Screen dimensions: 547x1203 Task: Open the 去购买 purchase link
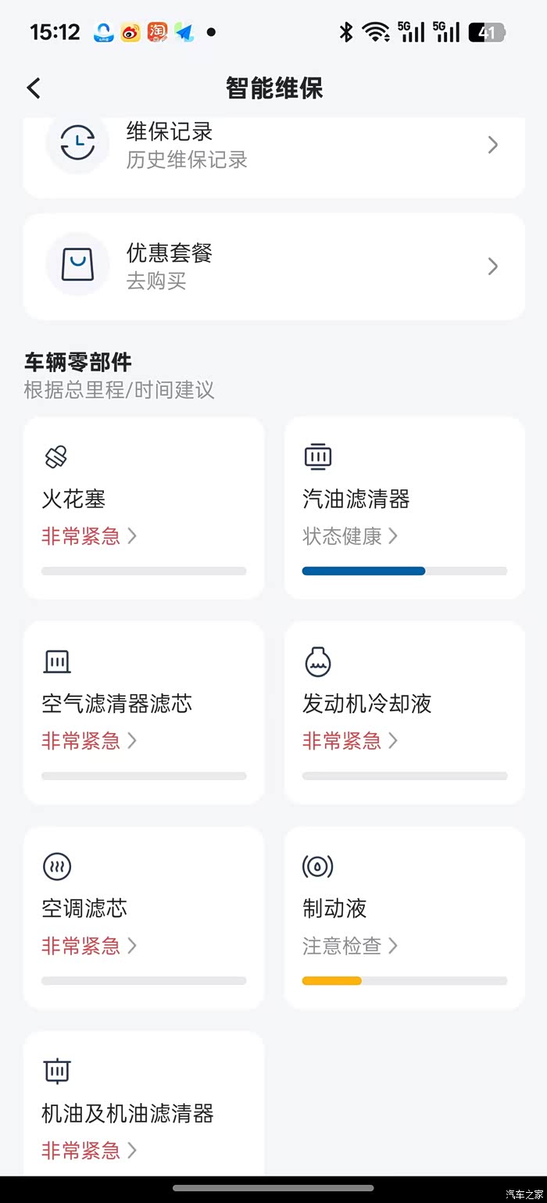pyautogui.click(x=156, y=281)
